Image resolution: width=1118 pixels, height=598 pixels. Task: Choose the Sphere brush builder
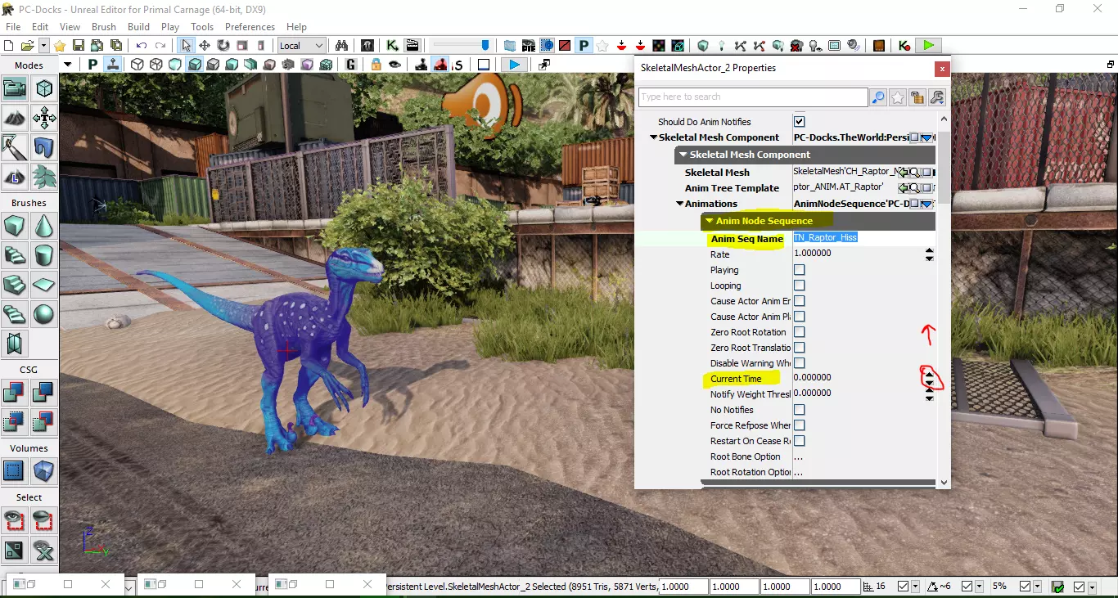point(44,314)
